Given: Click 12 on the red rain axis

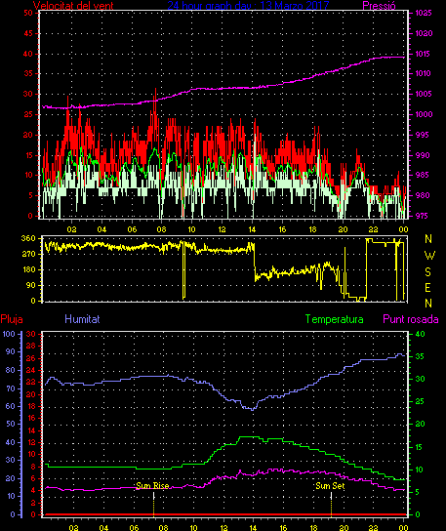Looking at the screenshot, I should (31, 442).
